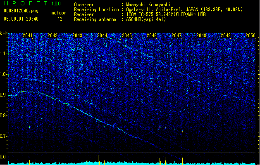The height and width of the screenshot is (165, 260).
Task: Select antenna value A504HB(yagi 4el)
Action: tap(146, 19)
